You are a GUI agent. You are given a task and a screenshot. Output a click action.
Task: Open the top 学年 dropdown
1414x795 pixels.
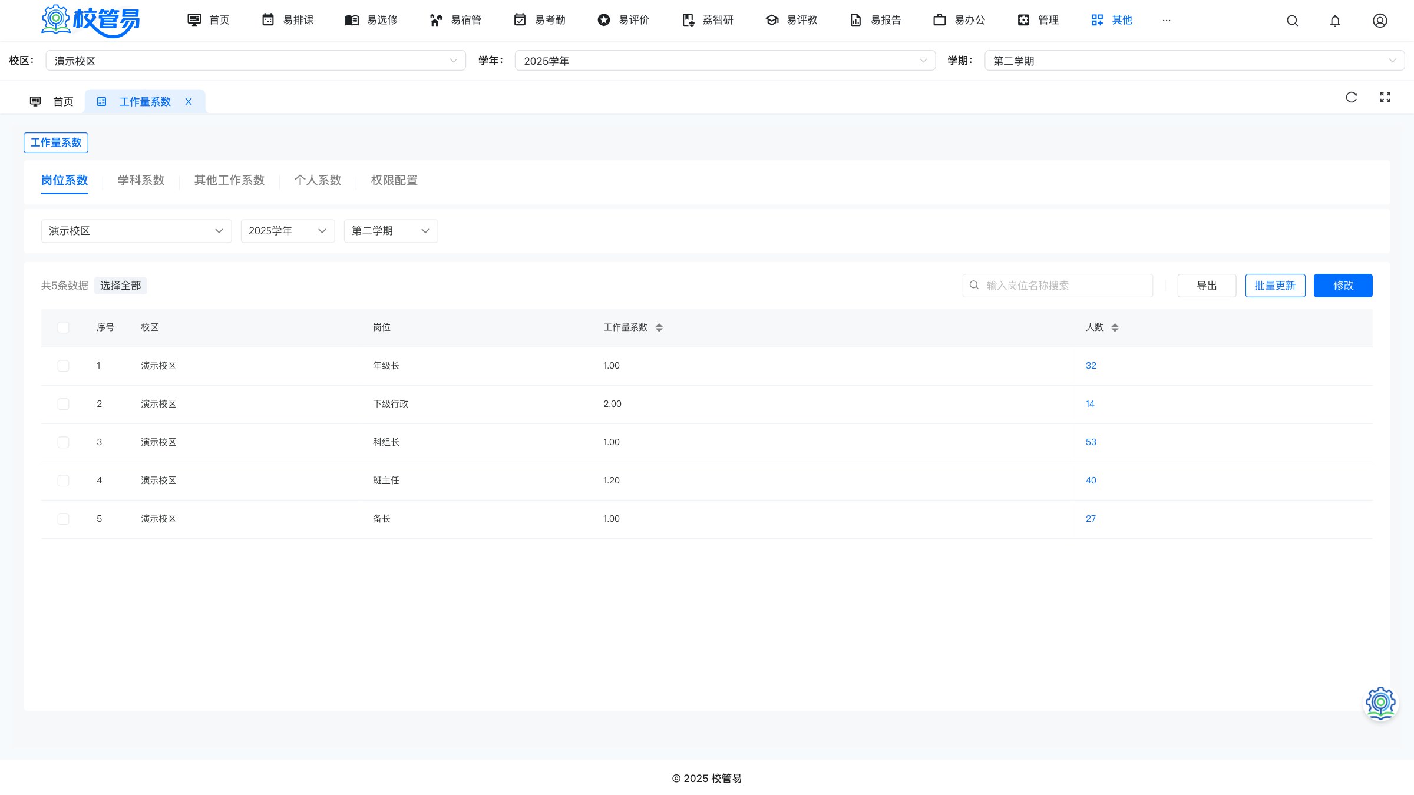(725, 61)
